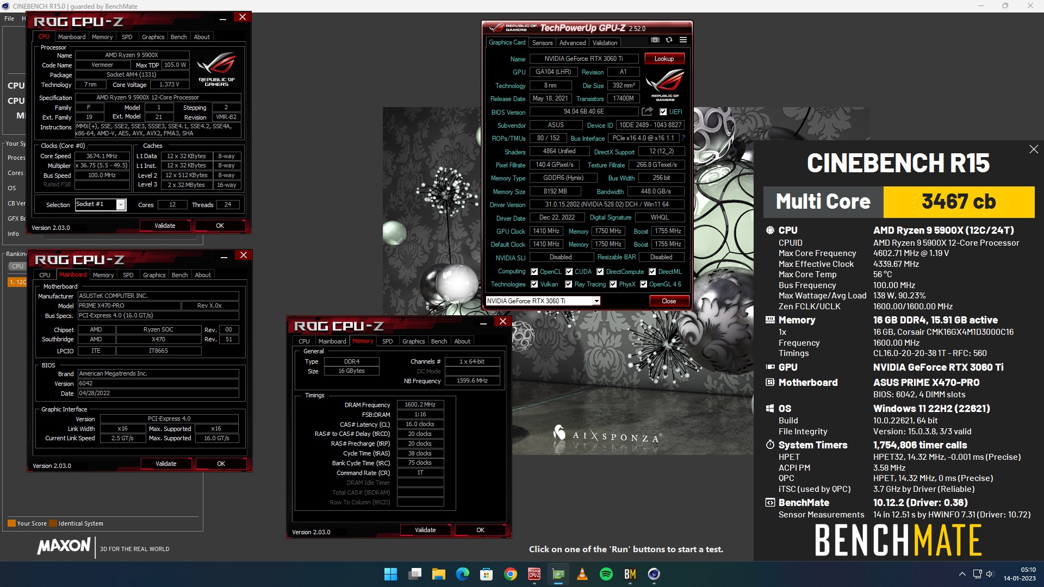Click the GPU-Z screenshot camera icon

(x=655, y=40)
